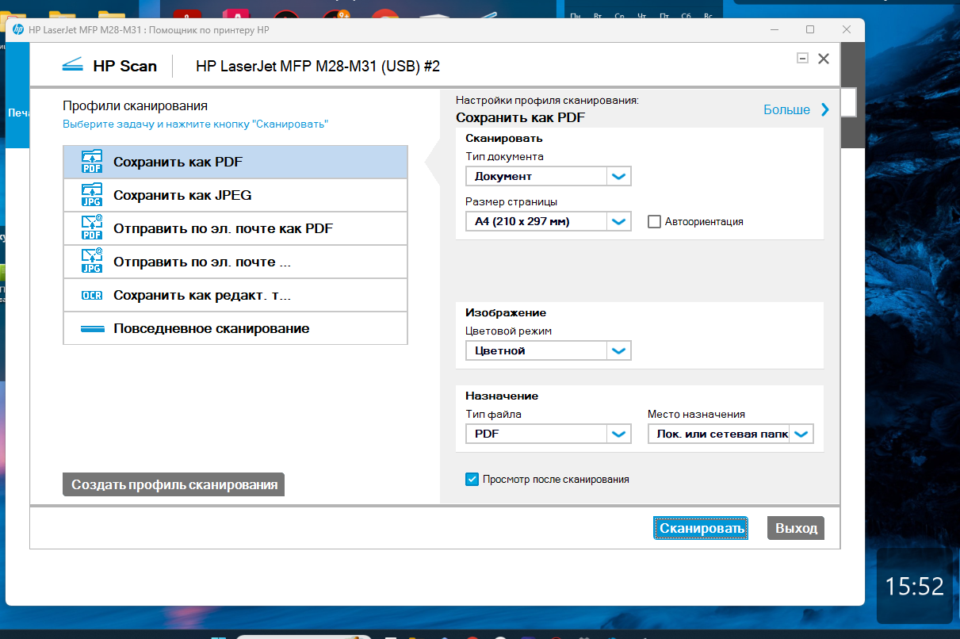960x639 pixels.
Task: Click the email PDF icon in profile list
Action: point(92,228)
